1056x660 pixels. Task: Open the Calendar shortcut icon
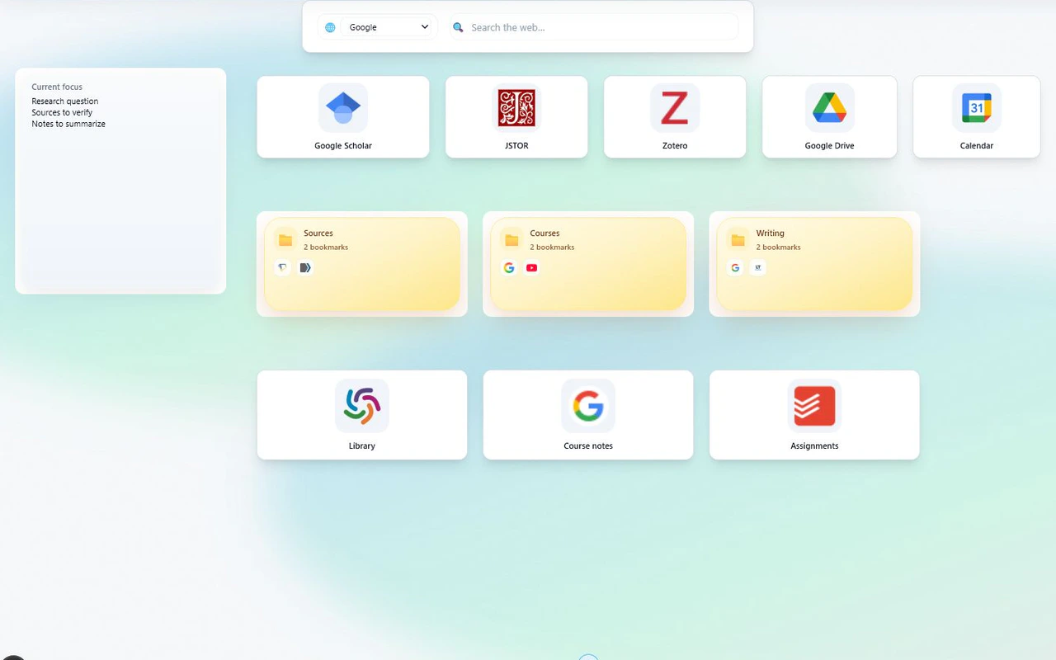pos(977,108)
